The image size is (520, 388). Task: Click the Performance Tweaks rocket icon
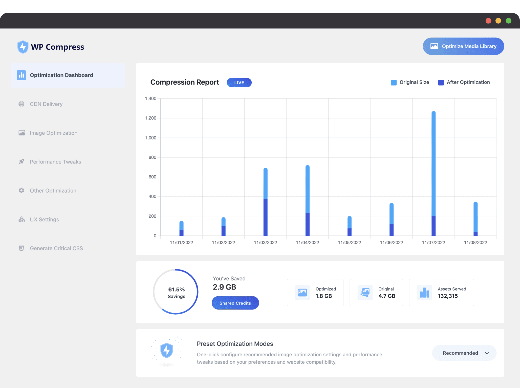coord(21,161)
